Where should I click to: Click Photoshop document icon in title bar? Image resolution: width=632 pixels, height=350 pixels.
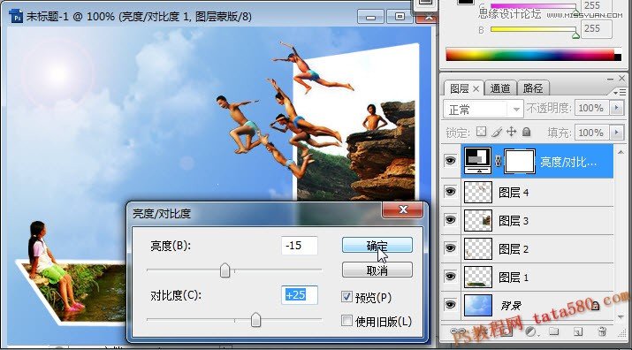[x=16, y=16]
